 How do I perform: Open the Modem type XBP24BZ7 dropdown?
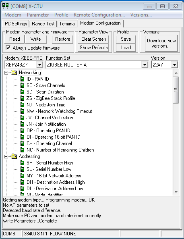(39, 65)
